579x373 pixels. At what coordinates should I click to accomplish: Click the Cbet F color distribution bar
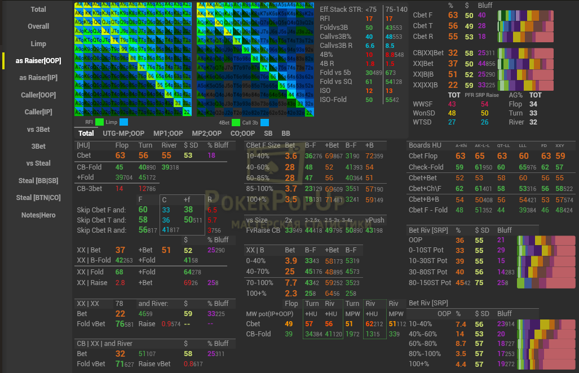(x=525, y=15)
